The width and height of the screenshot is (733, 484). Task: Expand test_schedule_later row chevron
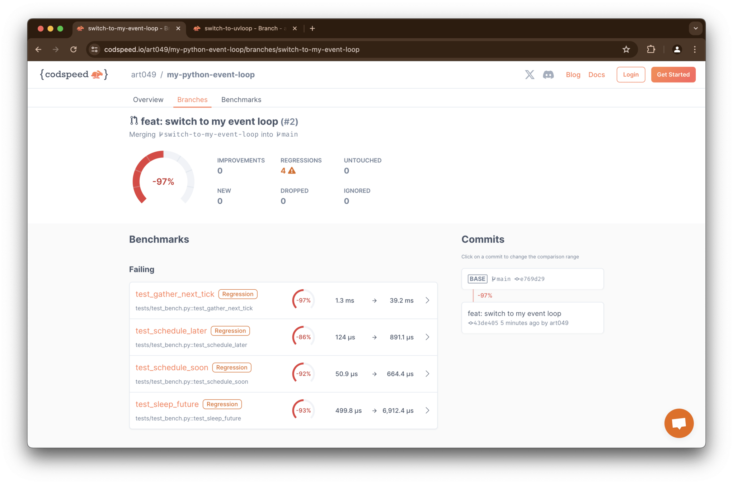click(427, 337)
